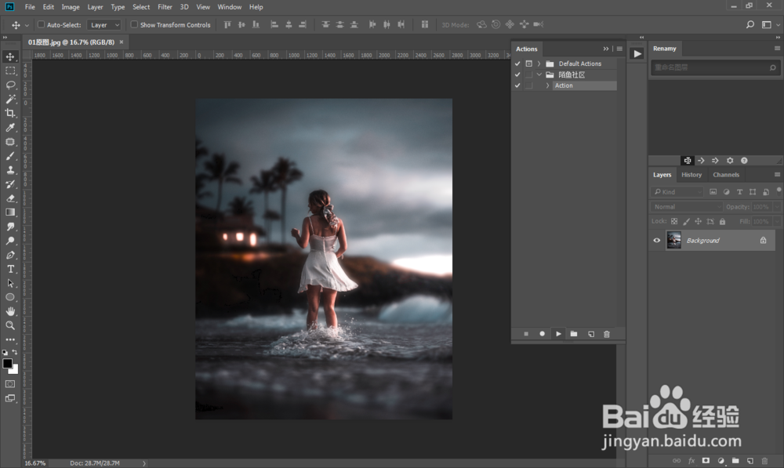Collapse the 陌鱼社区 action set

tap(539, 74)
